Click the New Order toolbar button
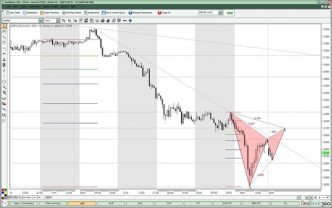This screenshot has height=208, width=332. [x=13, y=13]
